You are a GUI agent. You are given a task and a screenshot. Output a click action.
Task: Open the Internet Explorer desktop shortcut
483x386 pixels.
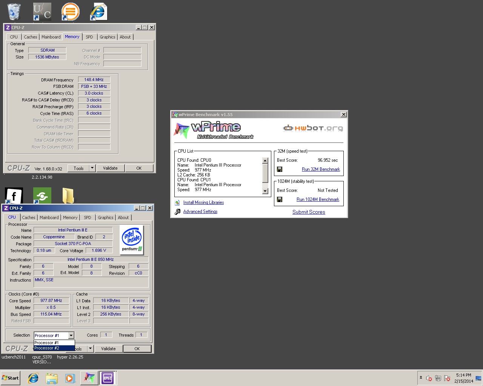(98, 11)
